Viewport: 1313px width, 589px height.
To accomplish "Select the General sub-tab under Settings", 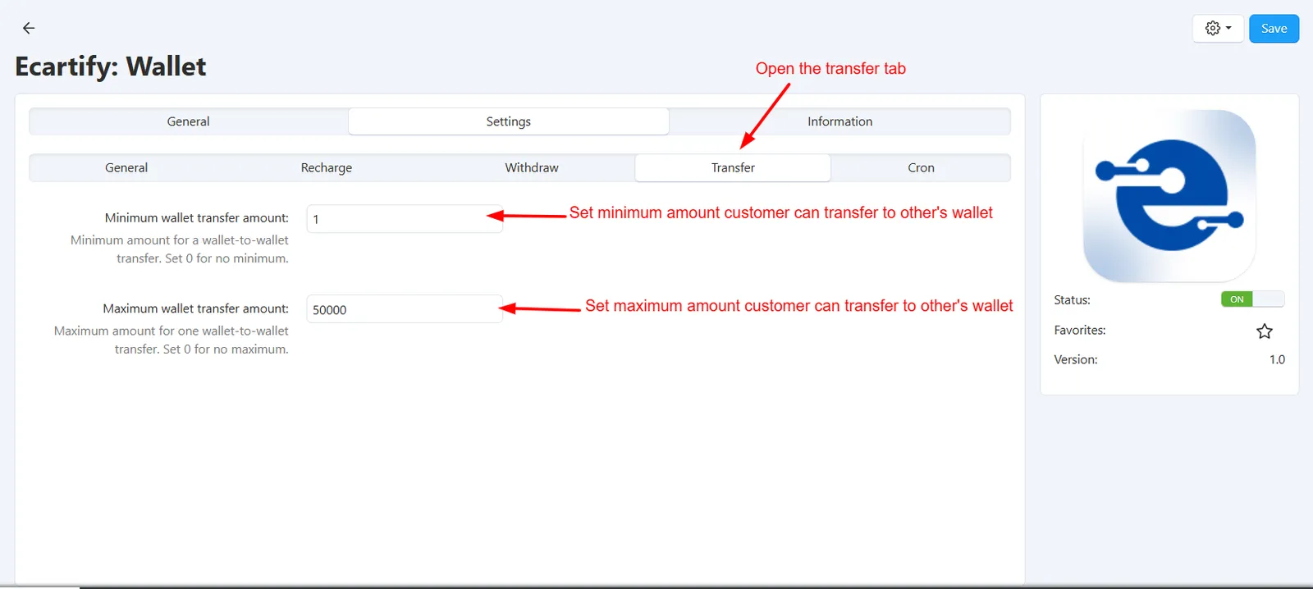I will click(126, 167).
